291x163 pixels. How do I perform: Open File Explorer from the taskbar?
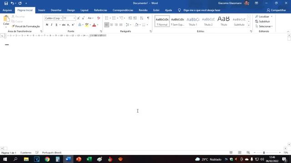pyautogui.click(x=26, y=159)
